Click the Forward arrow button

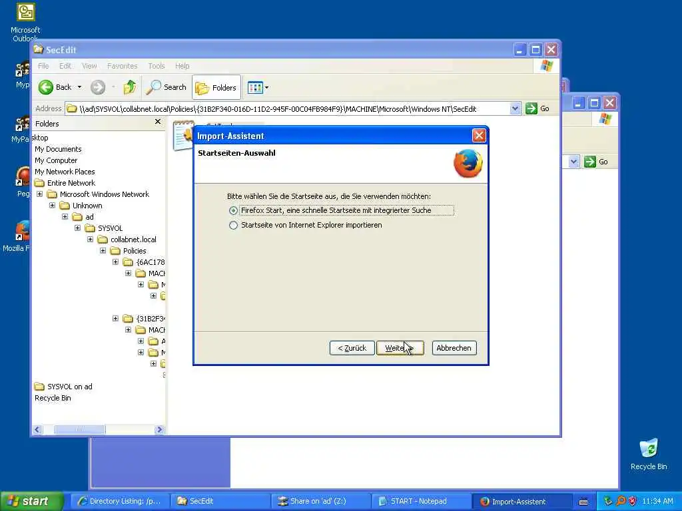(x=98, y=87)
